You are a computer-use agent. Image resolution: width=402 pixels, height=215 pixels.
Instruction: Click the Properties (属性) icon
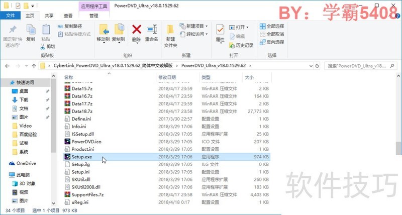(220, 30)
